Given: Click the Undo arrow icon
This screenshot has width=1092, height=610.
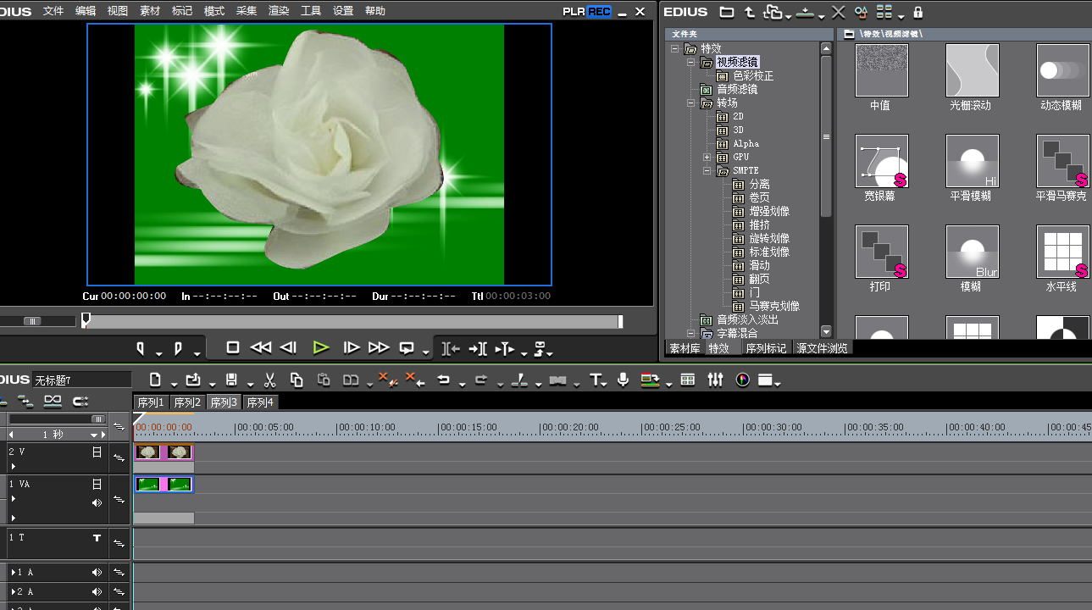Looking at the screenshot, I should click(442, 380).
